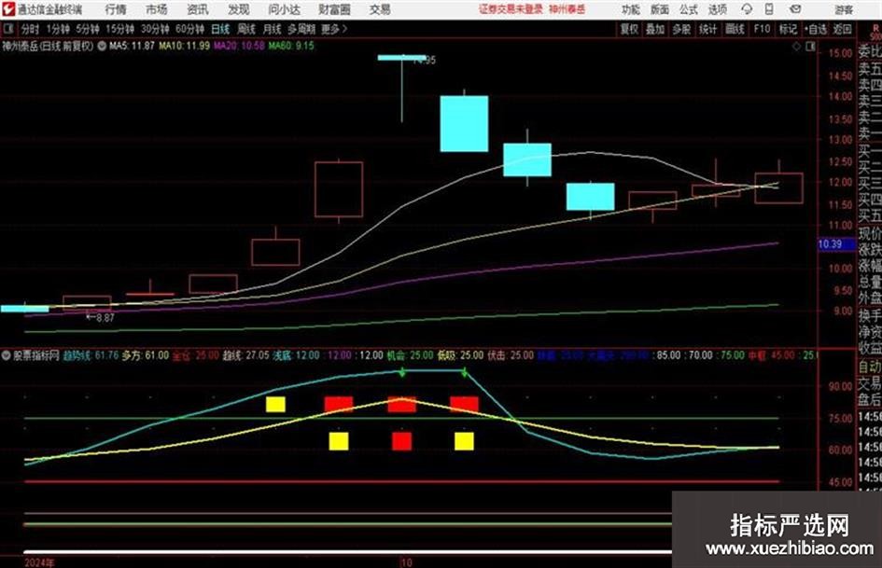
Task: Click the 统计 statistics button
Action: tap(707, 29)
